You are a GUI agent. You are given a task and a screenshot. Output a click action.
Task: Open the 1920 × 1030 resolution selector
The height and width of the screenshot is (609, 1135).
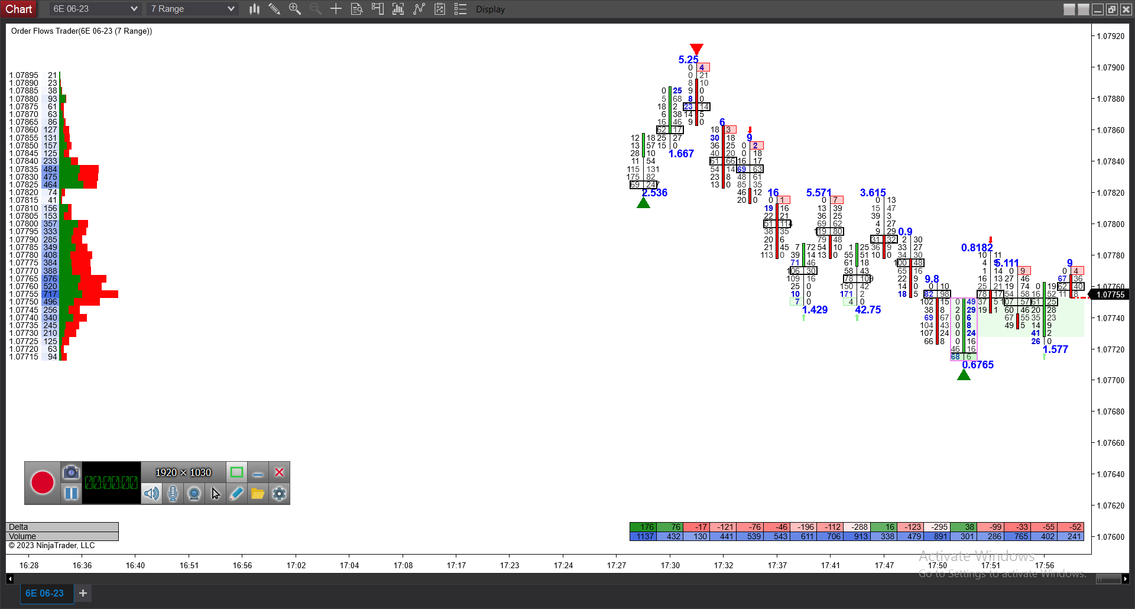click(183, 472)
